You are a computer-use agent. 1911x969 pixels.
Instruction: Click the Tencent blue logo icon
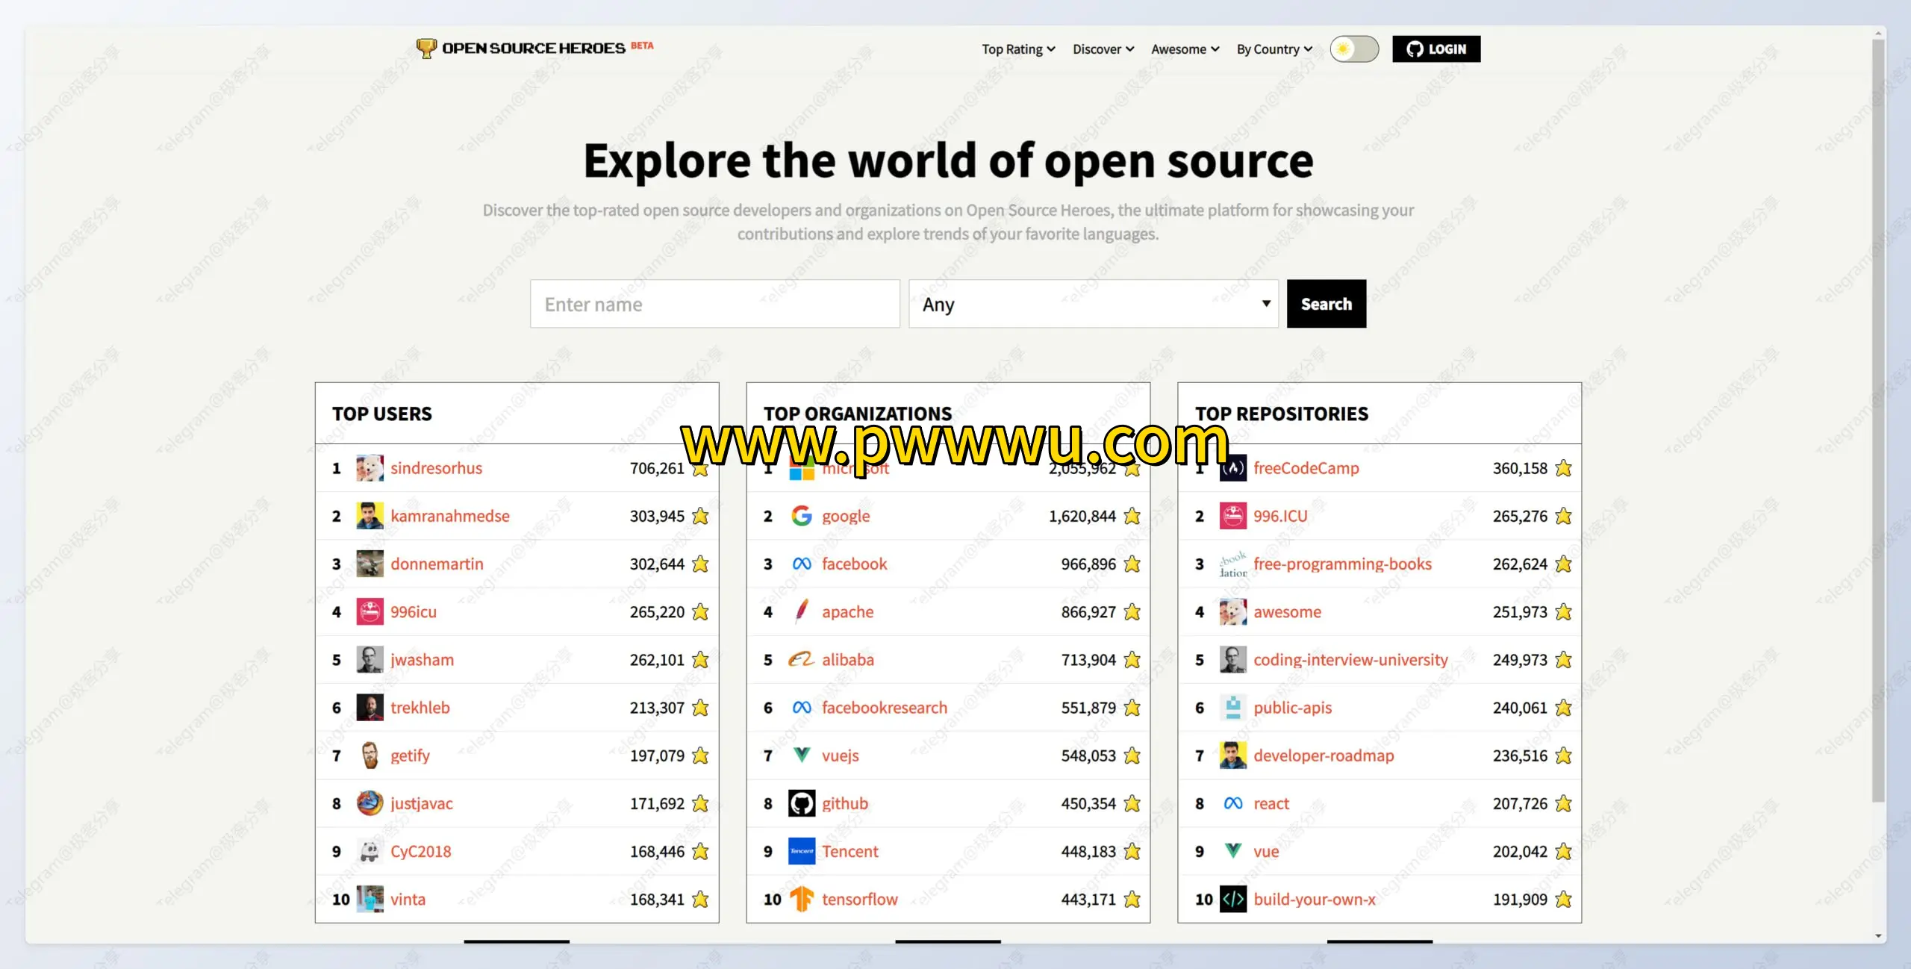pyautogui.click(x=801, y=851)
